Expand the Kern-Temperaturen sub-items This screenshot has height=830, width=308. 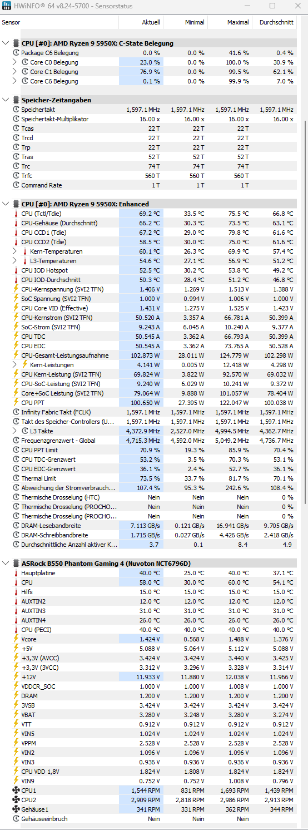15,251
